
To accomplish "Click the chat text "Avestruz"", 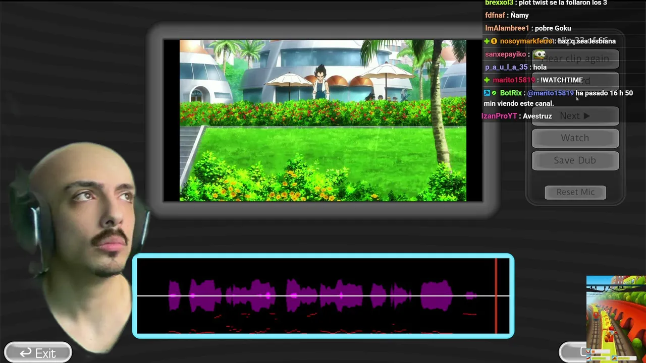I will (x=537, y=116).
